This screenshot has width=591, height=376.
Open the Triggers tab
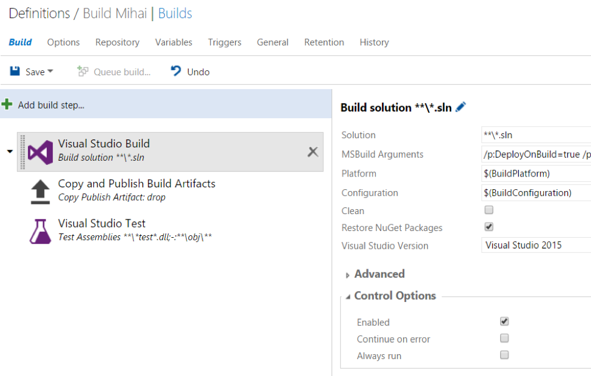[x=224, y=42]
